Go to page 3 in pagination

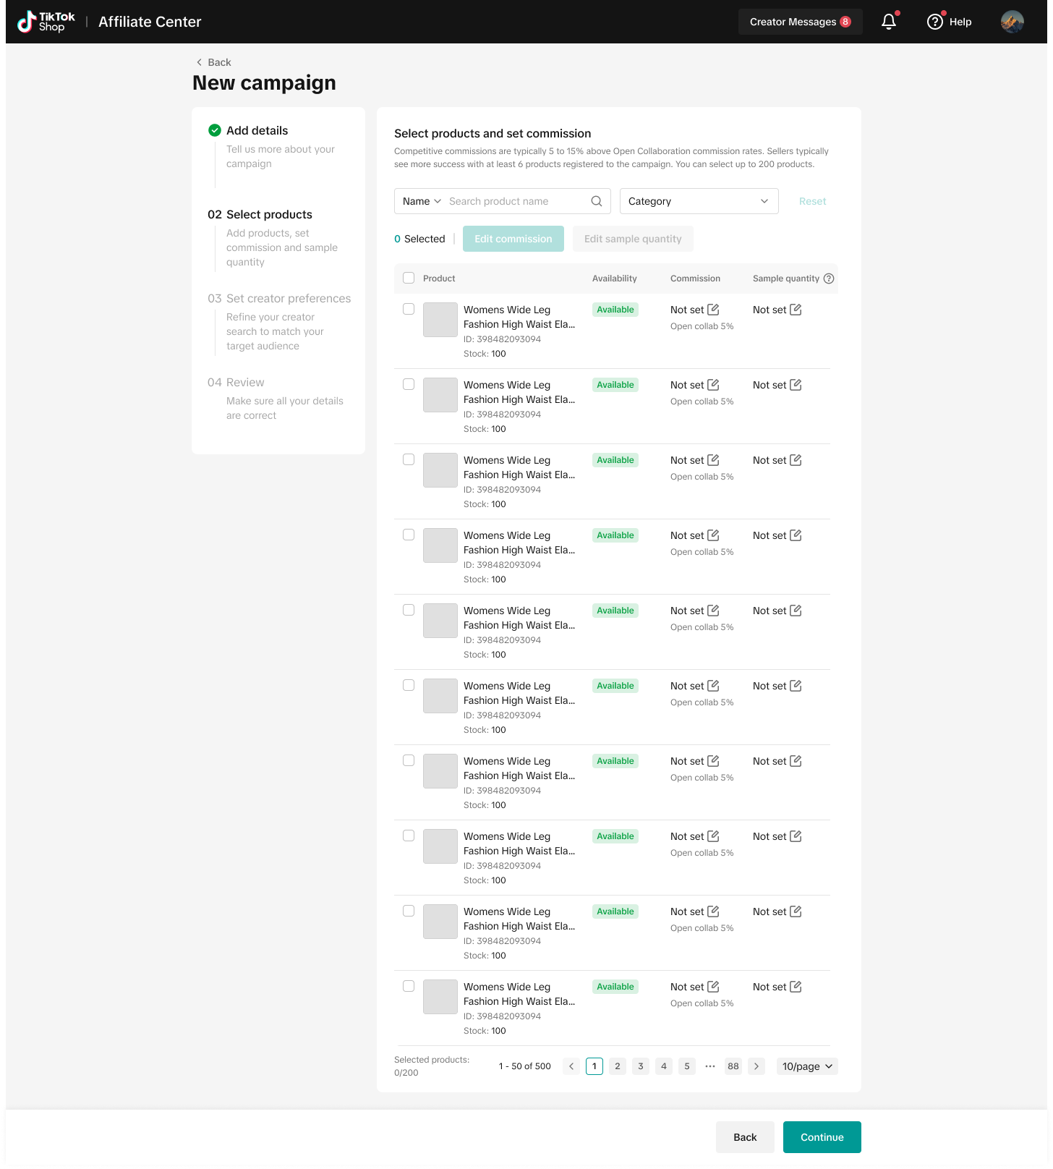(641, 1066)
